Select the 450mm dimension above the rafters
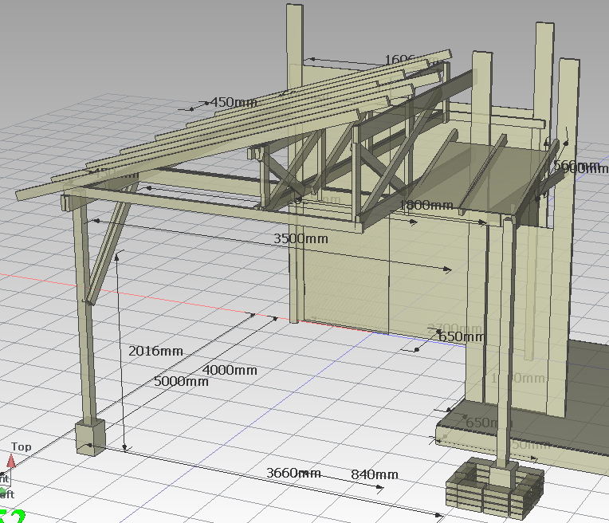This screenshot has width=609, height=523. (234, 103)
